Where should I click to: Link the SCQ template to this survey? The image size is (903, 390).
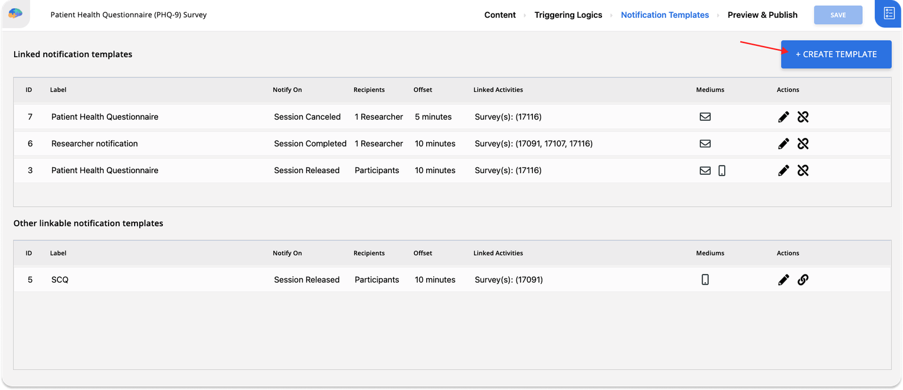pyautogui.click(x=803, y=279)
